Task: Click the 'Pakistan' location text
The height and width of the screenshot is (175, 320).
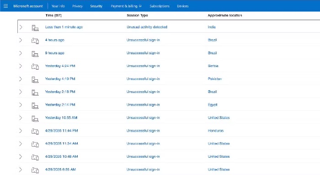Action: click(215, 79)
